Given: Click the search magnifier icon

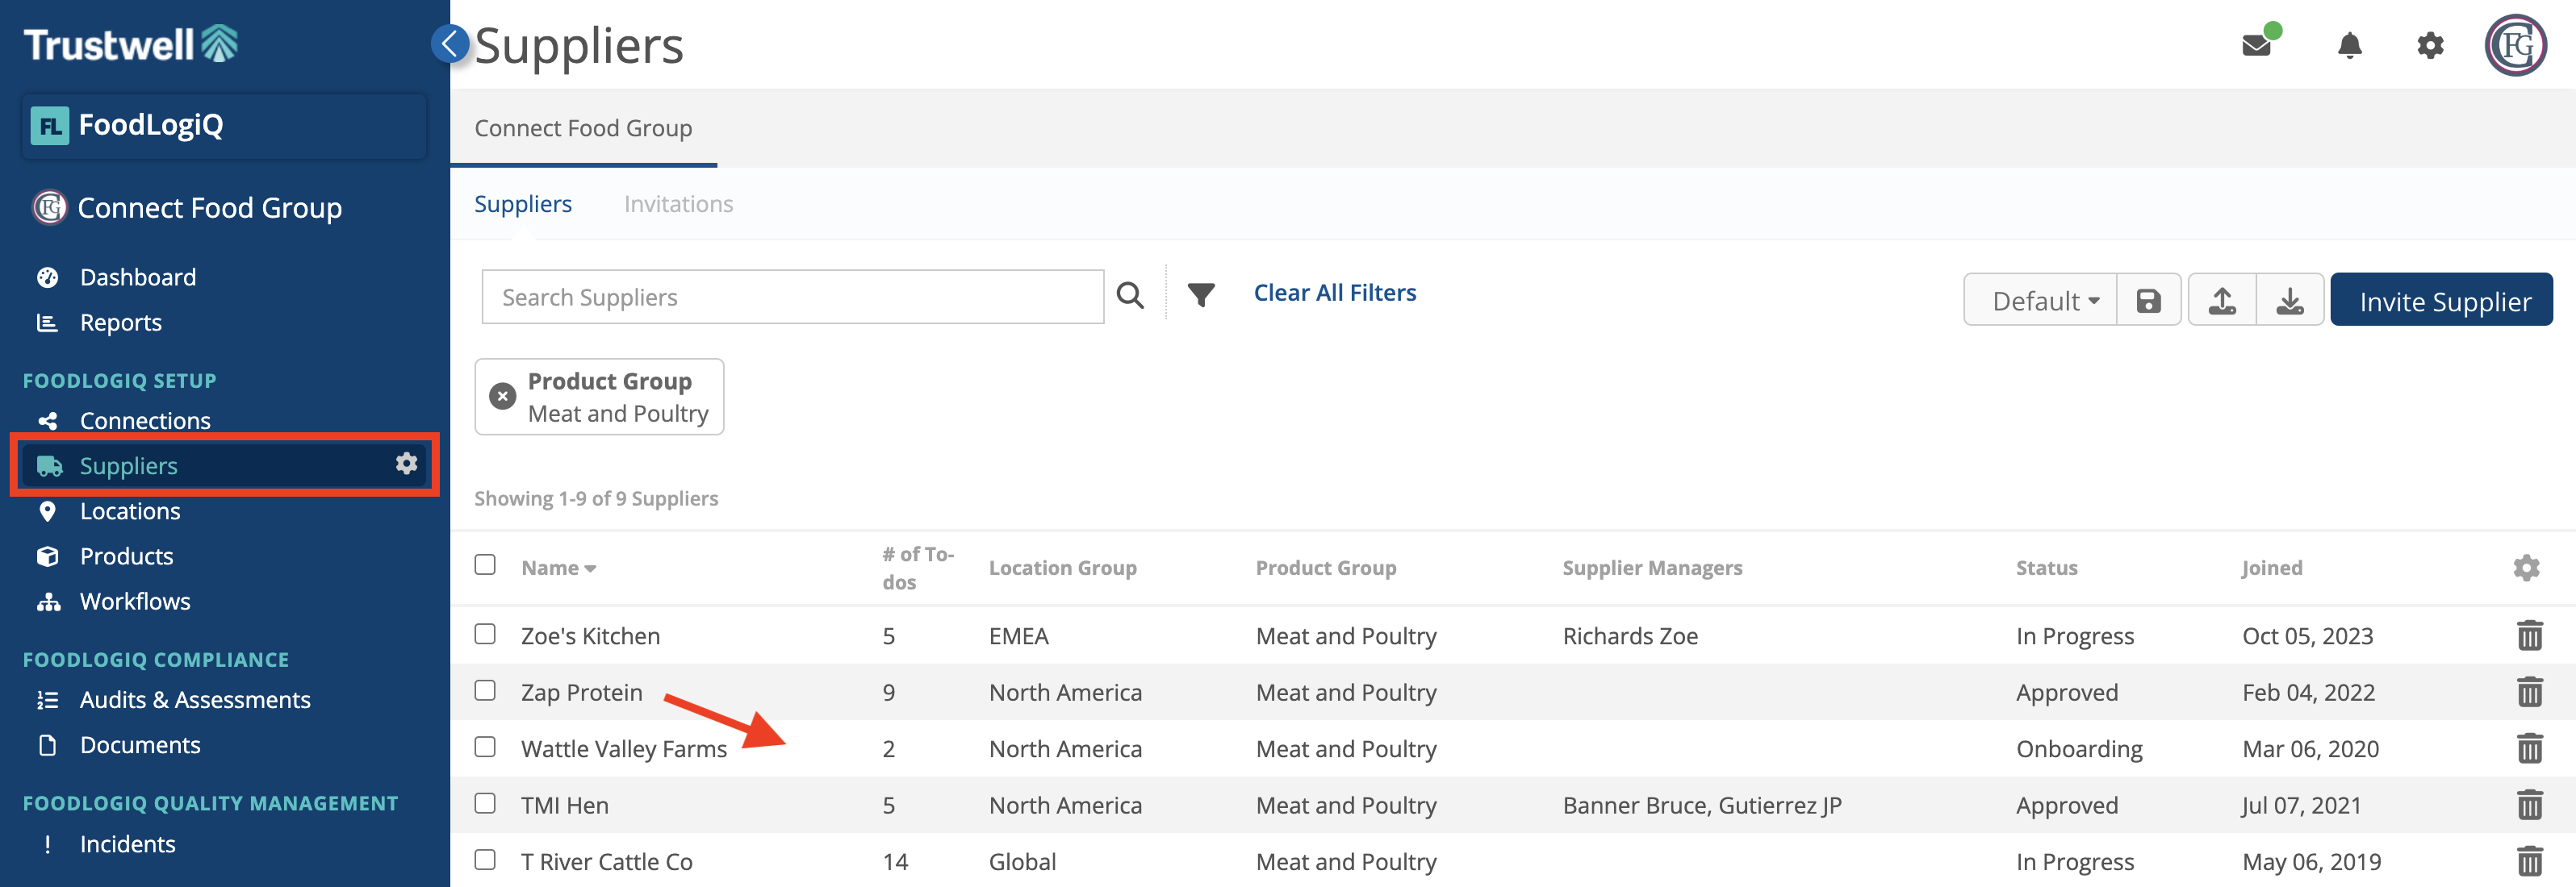Looking at the screenshot, I should click(1130, 296).
